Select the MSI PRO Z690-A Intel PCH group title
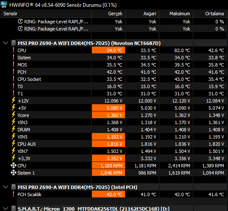Screen dimensions: 228x211 (78, 187)
